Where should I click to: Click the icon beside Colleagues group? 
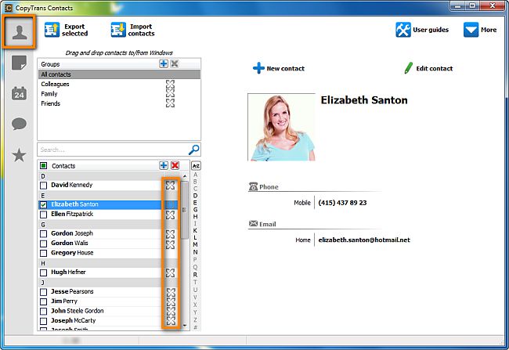pyautogui.click(x=170, y=85)
